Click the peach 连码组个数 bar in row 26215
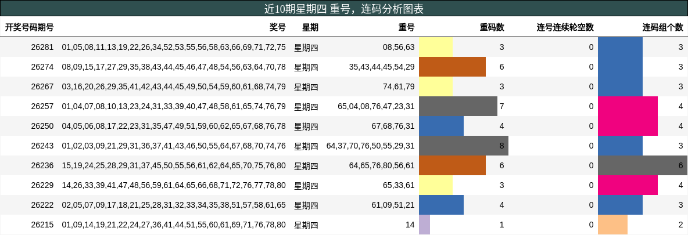This screenshot has width=688, height=235. (613, 225)
